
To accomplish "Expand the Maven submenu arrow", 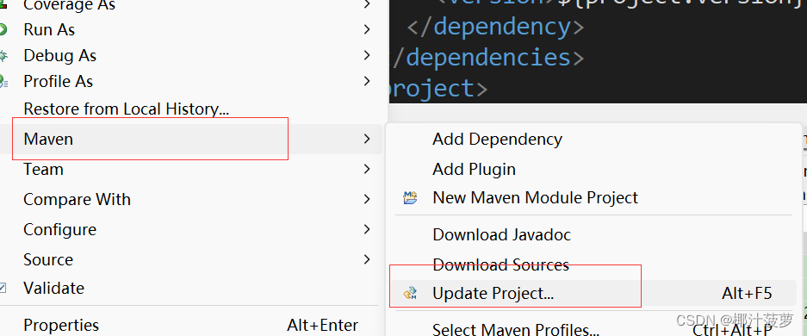I will pos(366,139).
